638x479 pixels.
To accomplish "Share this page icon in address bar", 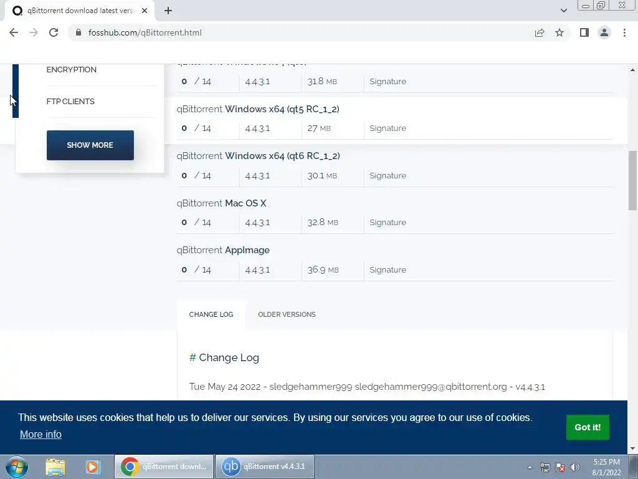I will [540, 32].
